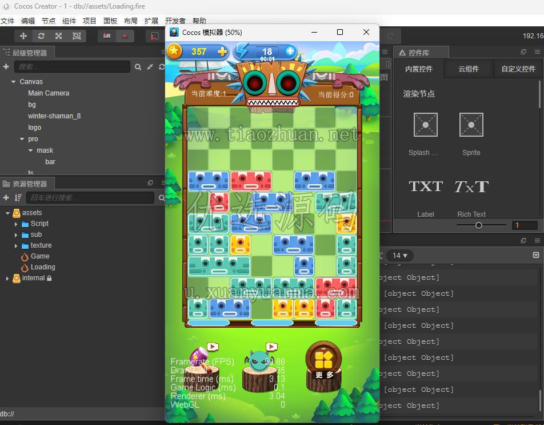The width and height of the screenshot is (544, 425).
Task: Add new node in hierarchy panel
Action: 6,66
